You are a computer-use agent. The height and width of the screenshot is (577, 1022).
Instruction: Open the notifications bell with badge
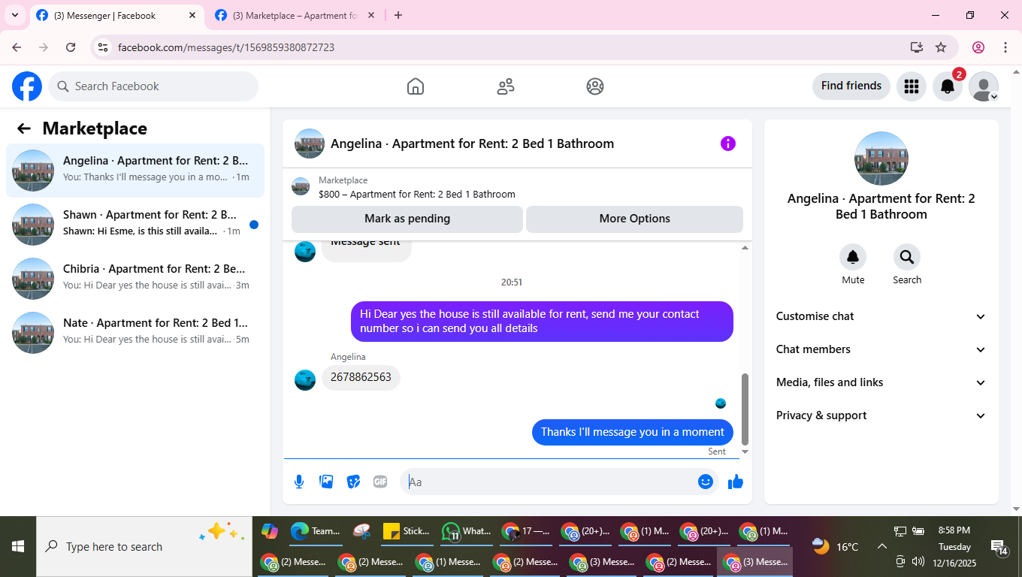tap(948, 86)
